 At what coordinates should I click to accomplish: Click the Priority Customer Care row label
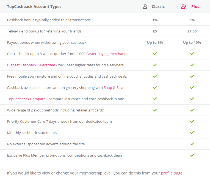[x=59, y=121]
